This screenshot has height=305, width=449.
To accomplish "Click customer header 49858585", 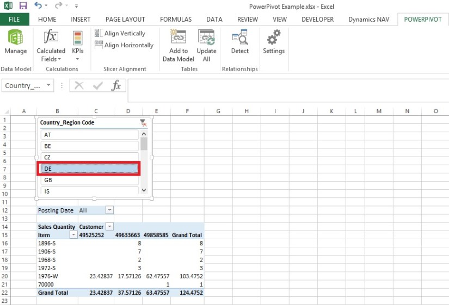I will click(156, 235).
